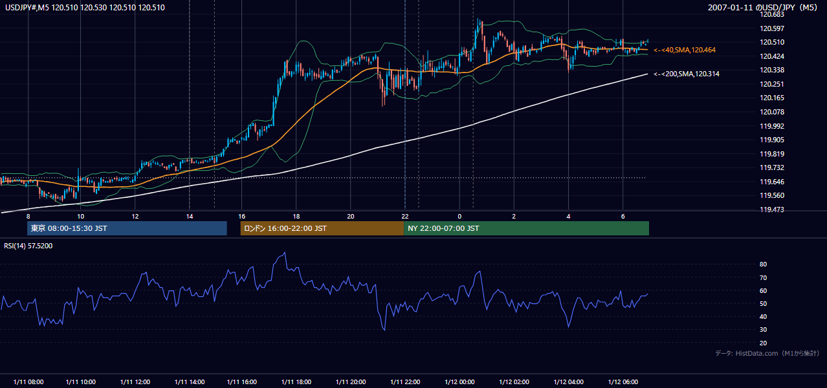Click RSI axis level 50
The width and height of the screenshot is (827, 388).
(764, 303)
